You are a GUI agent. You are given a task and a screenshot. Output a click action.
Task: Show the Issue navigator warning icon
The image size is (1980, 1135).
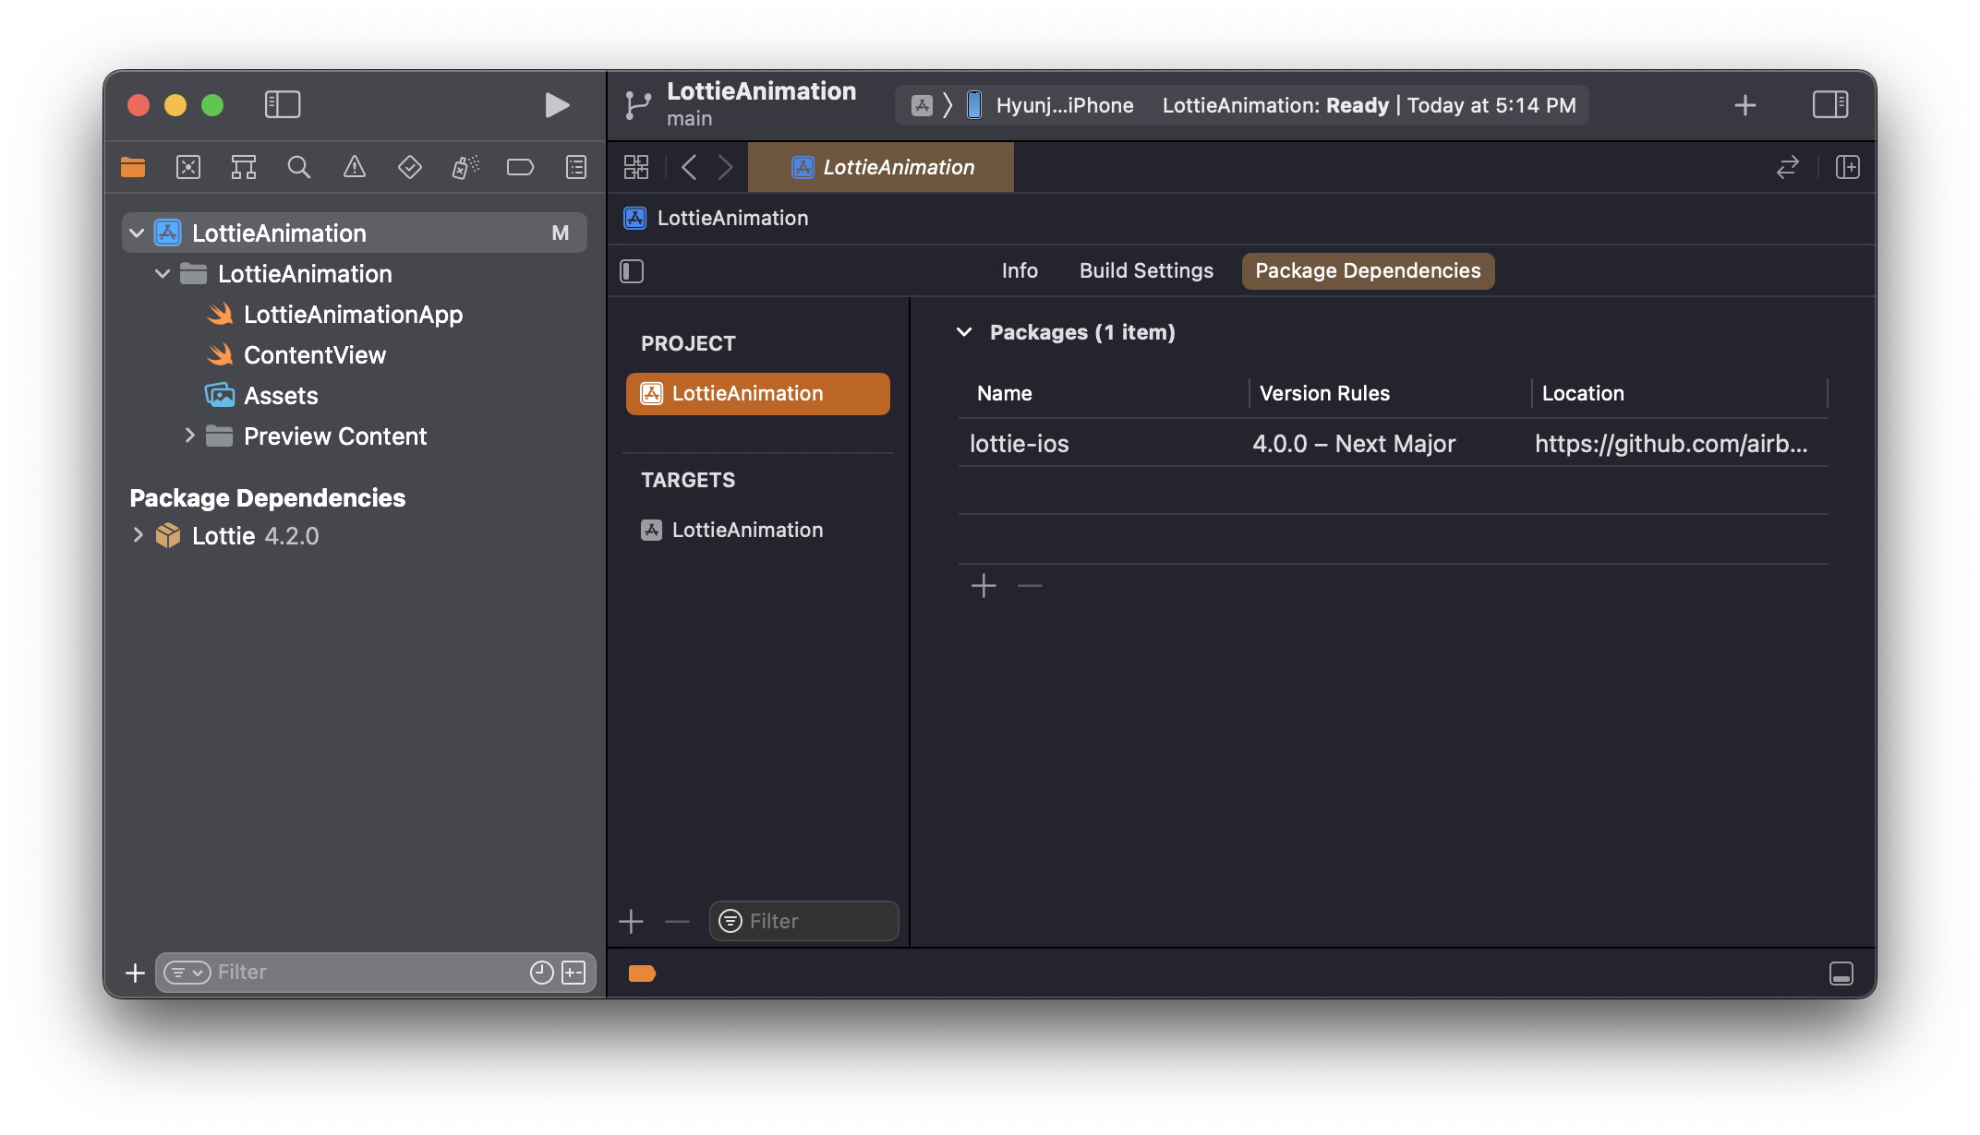(x=354, y=167)
